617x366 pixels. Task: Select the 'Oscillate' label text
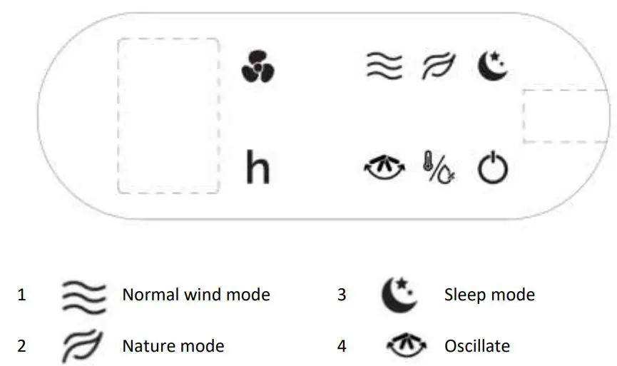476,347
